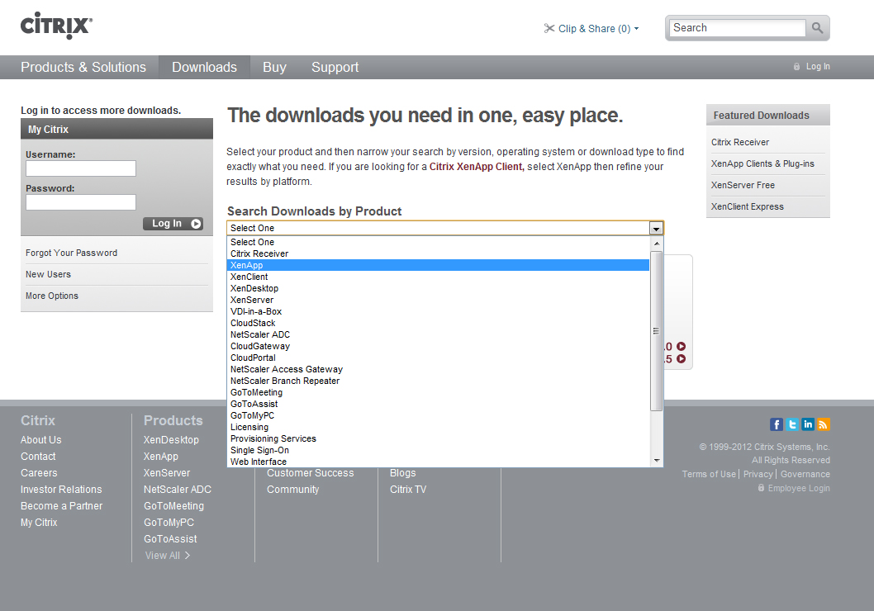The image size is (874, 611).
Task: Select XenDesktop from the dropdown list
Action: [439, 288]
